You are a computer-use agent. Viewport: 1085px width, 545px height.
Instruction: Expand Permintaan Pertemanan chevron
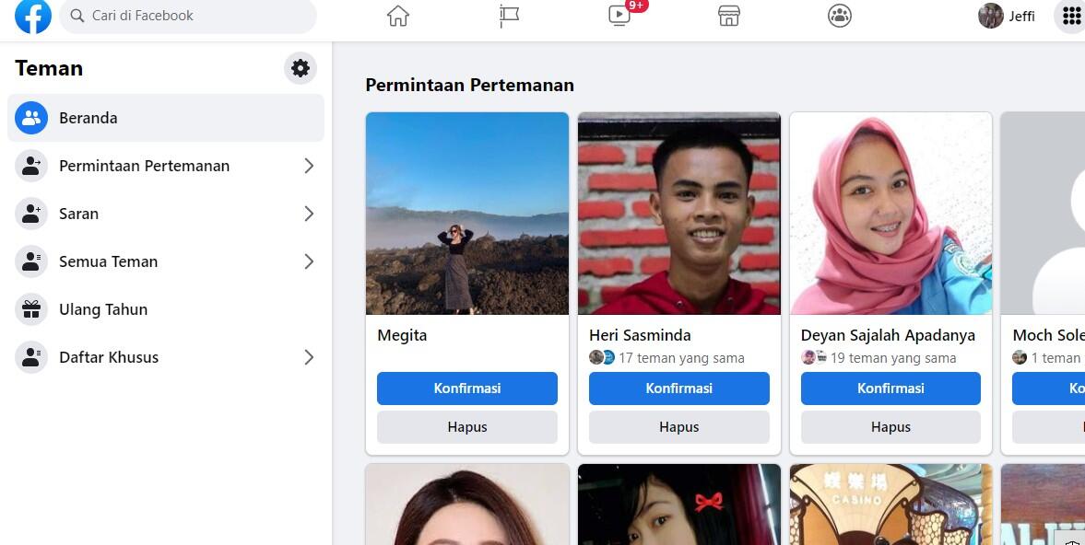point(309,166)
